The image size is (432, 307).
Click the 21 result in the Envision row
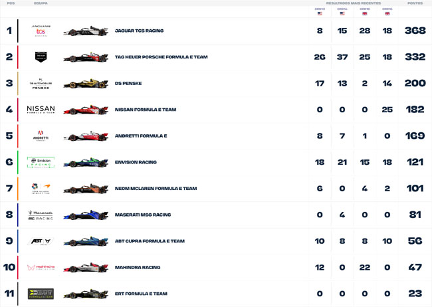tap(342, 162)
